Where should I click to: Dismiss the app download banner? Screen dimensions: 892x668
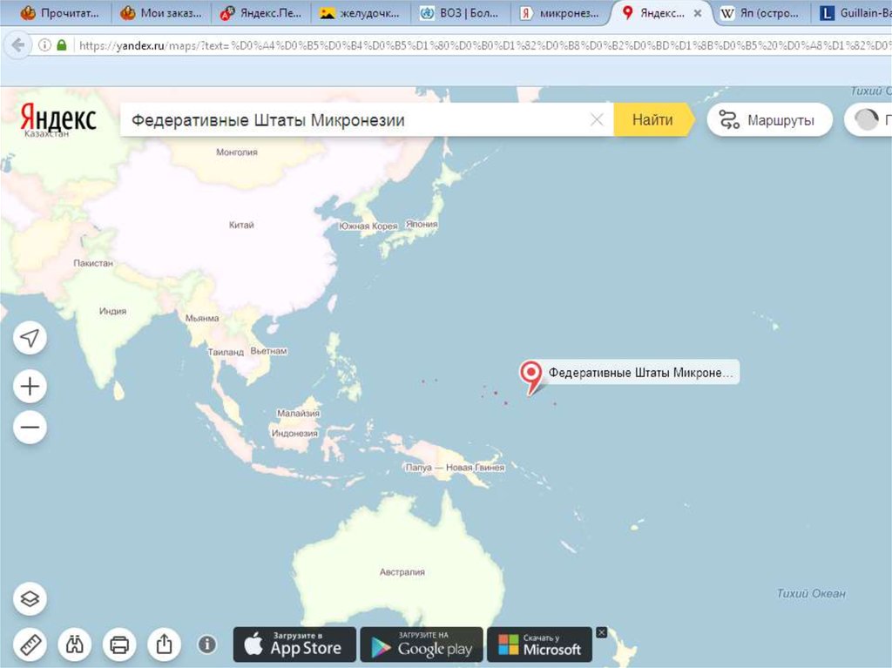601,631
